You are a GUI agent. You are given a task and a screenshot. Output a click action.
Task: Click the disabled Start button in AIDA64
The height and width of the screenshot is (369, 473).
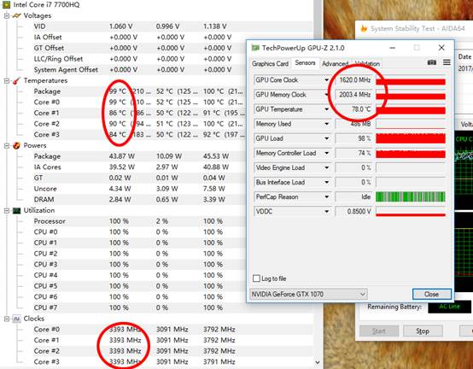(x=379, y=331)
